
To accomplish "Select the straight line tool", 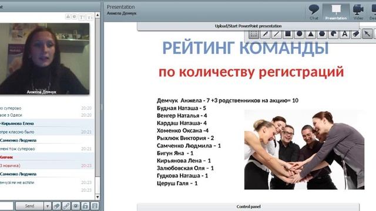I will pos(276,35).
